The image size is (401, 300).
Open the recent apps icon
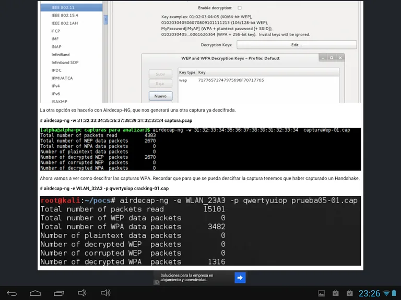pos(59,293)
